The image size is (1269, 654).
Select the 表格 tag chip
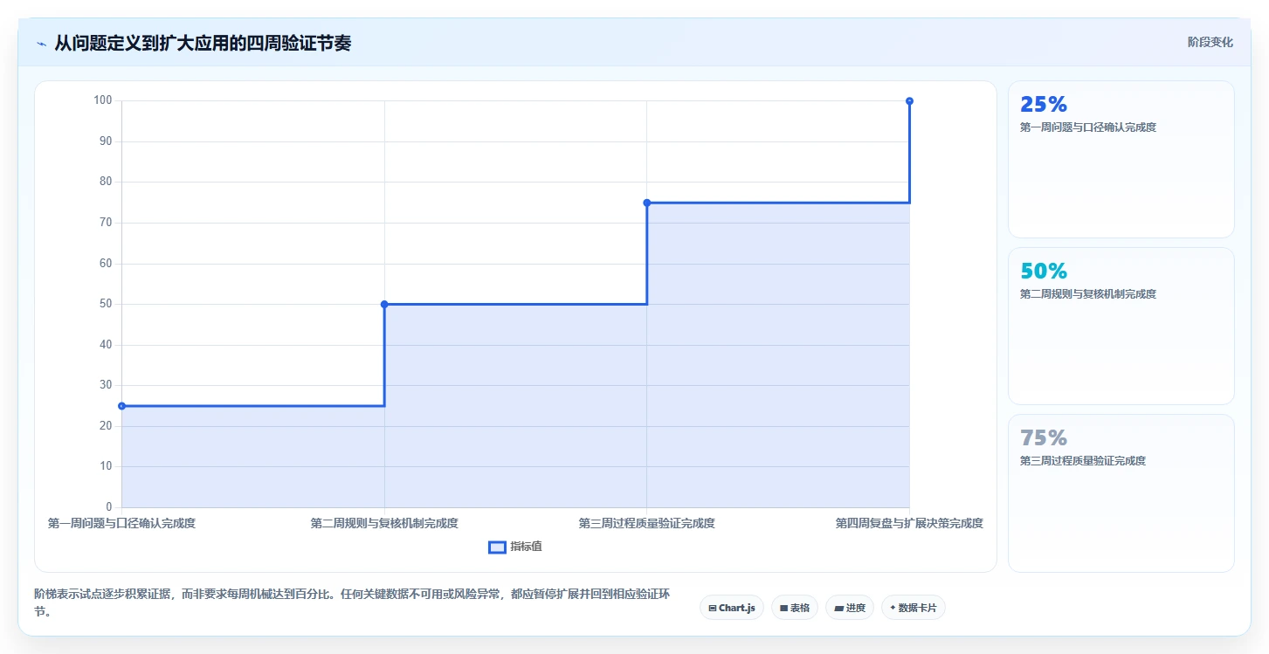(795, 608)
